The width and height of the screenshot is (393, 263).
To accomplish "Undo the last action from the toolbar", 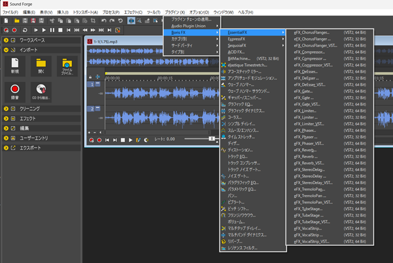I will coord(104,21).
